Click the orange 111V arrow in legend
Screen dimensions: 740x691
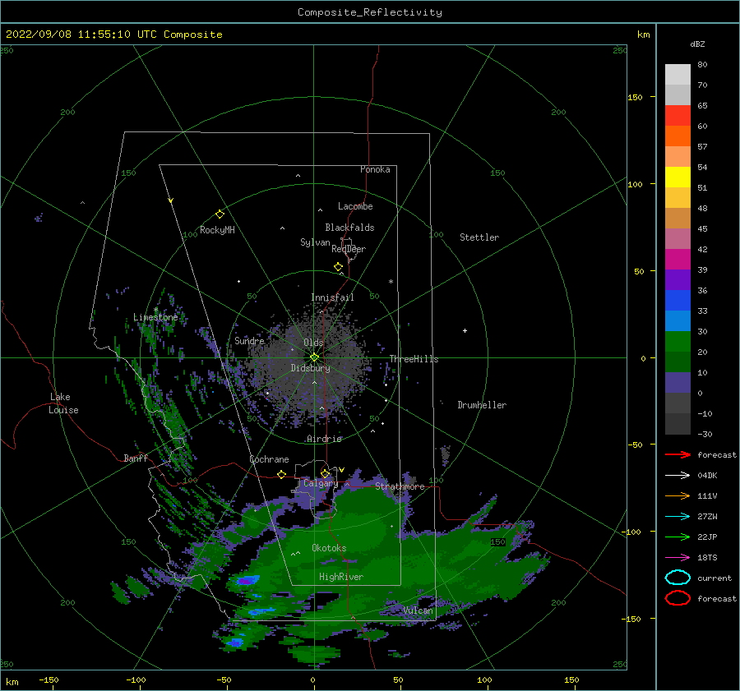(x=678, y=495)
